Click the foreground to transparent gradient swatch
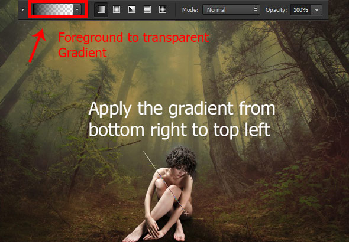 [x=53, y=10]
